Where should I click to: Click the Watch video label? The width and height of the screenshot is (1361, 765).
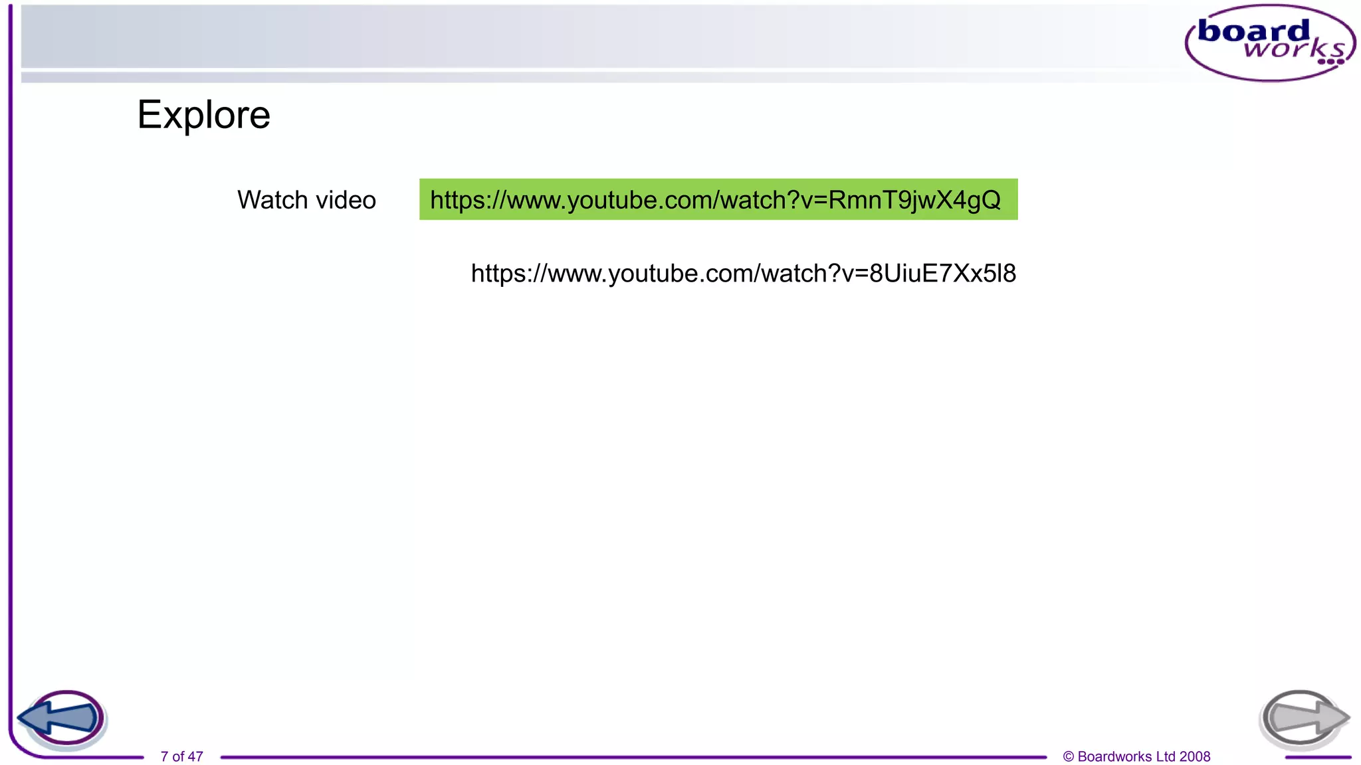tap(306, 200)
